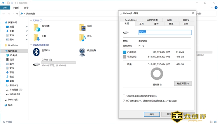218x124 pixels.
Task: Select the 3D Objects folder icon
Action: 37,28
